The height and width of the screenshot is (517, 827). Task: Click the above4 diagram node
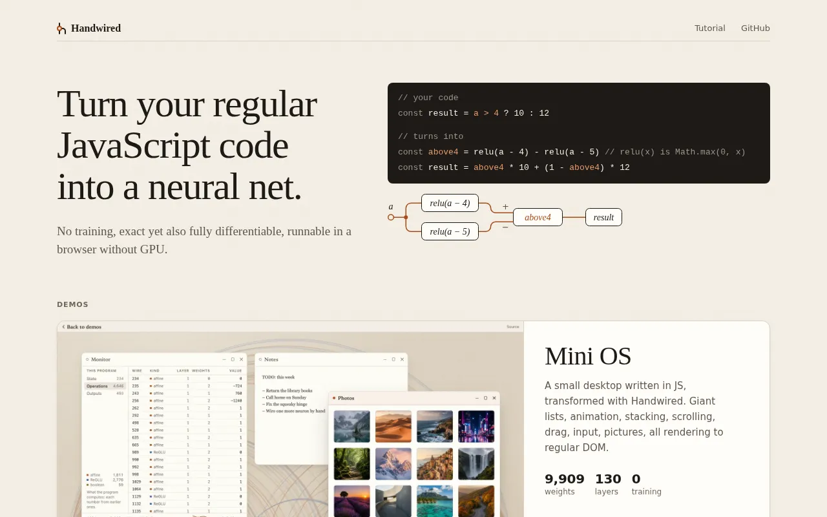[x=538, y=217]
